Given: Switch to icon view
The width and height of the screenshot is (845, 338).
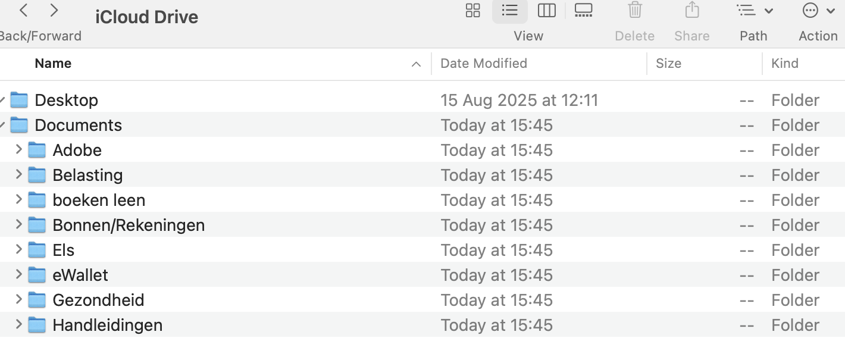Looking at the screenshot, I should [473, 10].
